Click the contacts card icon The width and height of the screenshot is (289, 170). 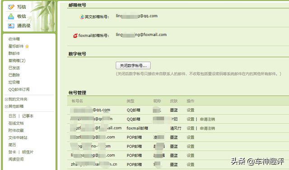tap(11, 26)
